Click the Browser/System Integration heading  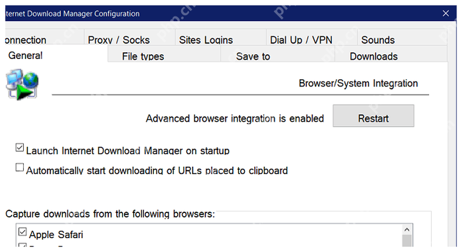point(358,83)
